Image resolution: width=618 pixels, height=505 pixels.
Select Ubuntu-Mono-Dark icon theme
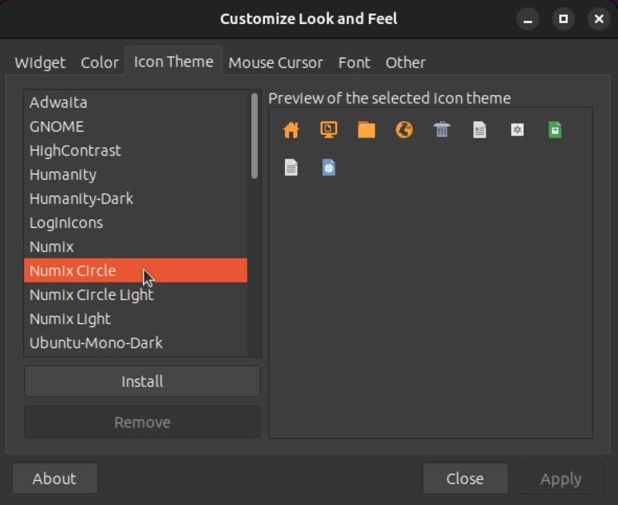click(136, 342)
